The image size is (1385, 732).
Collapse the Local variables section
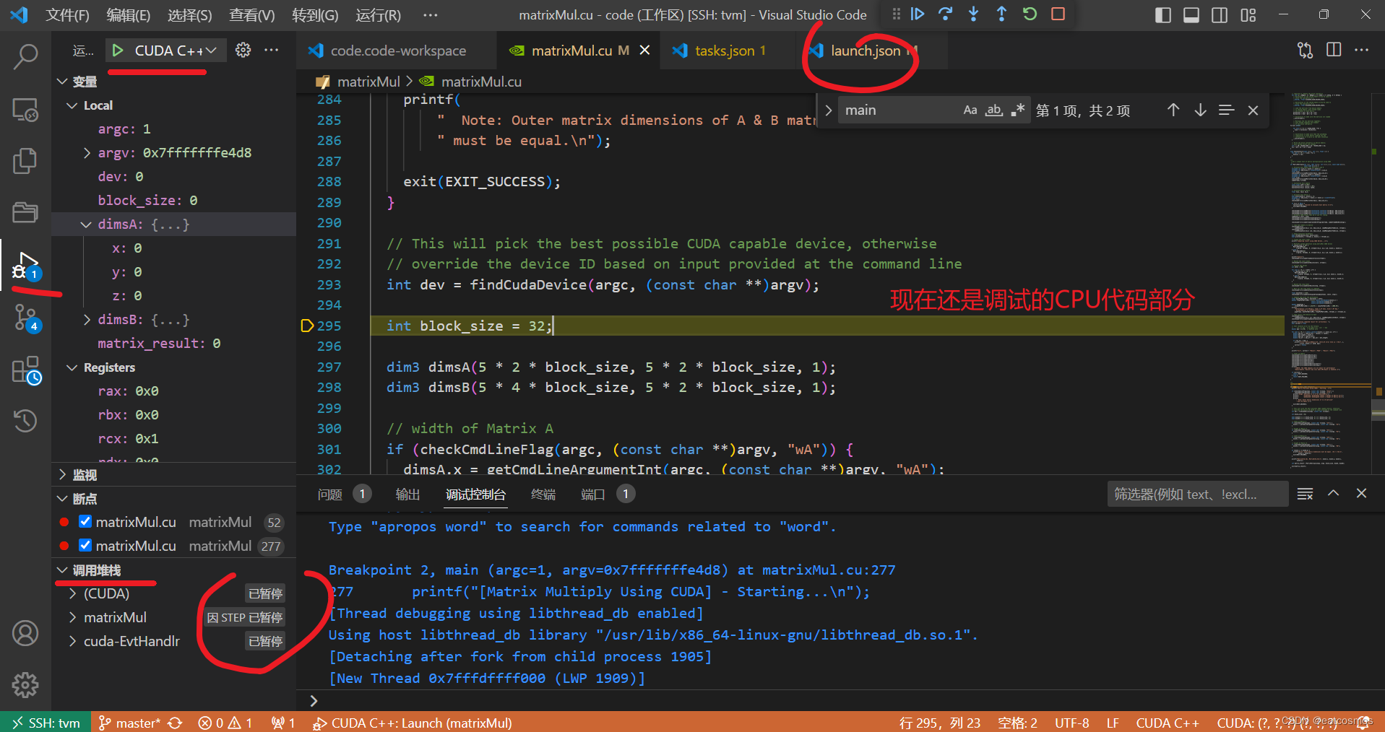click(x=72, y=105)
